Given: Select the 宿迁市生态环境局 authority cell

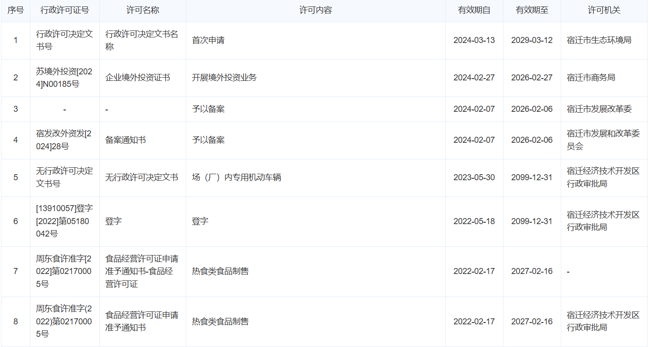Looking at the screenshot, I should coord(599,40).
